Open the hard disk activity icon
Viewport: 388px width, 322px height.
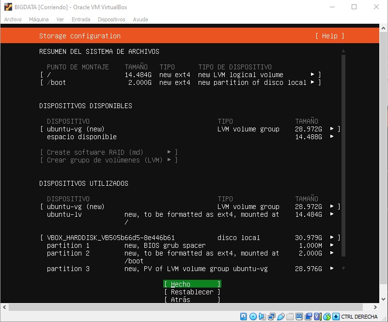point(243,316)
